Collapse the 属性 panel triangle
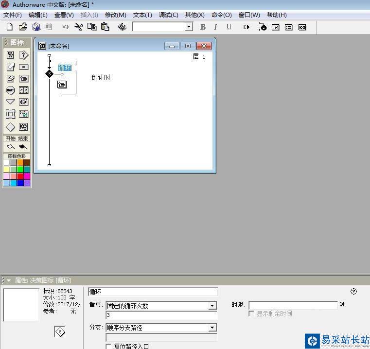This screenshot has height=349, width=370. click(x=9, y=280)
